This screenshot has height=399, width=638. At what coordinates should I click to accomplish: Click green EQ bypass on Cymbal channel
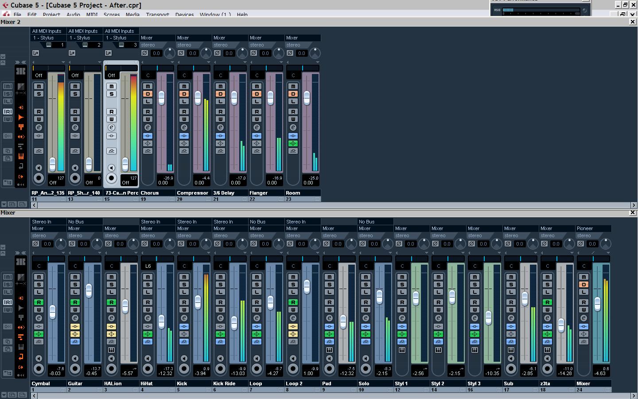(x=39, y=334)
